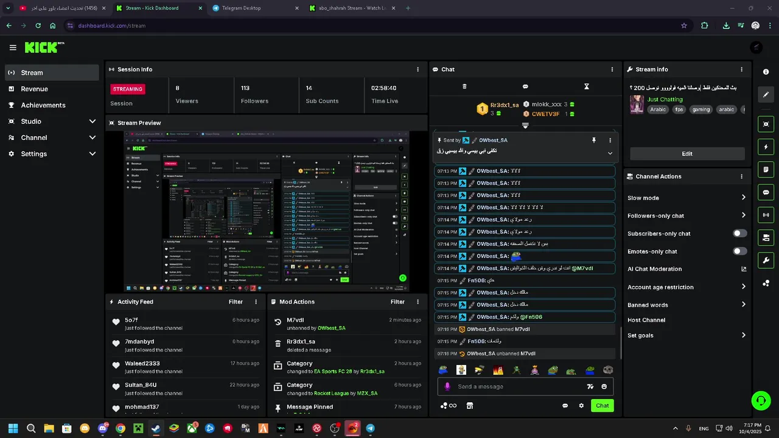Select Stream in left navigation
This screenshot has width=779, height=438.
pos(52,72)
